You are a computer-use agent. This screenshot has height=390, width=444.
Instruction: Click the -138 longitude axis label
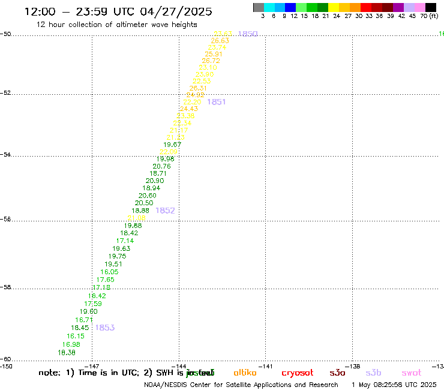[353, 367]
